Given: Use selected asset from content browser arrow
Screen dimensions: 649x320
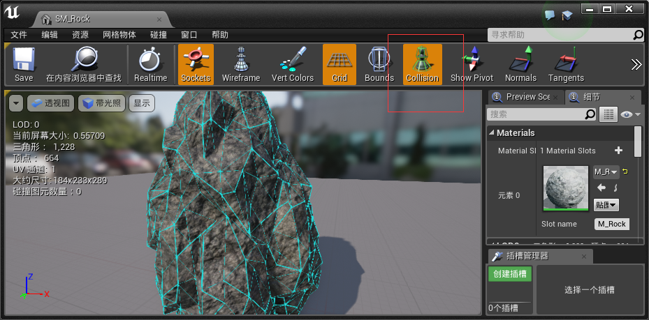Looking at the screenshot, I should (x=601, y=188).
